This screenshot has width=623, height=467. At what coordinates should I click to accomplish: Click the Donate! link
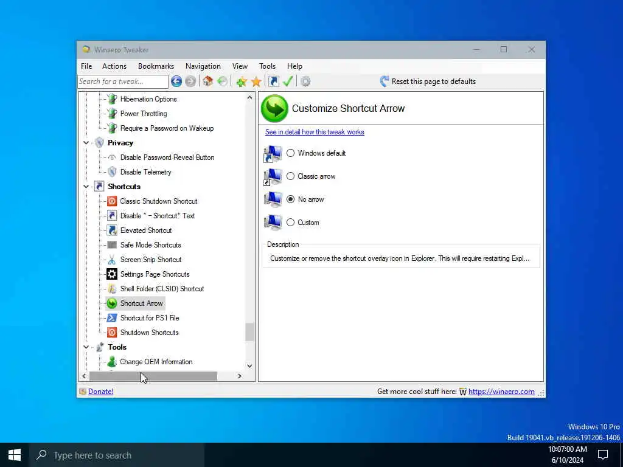pyautogui.click(x=100, y=392)
